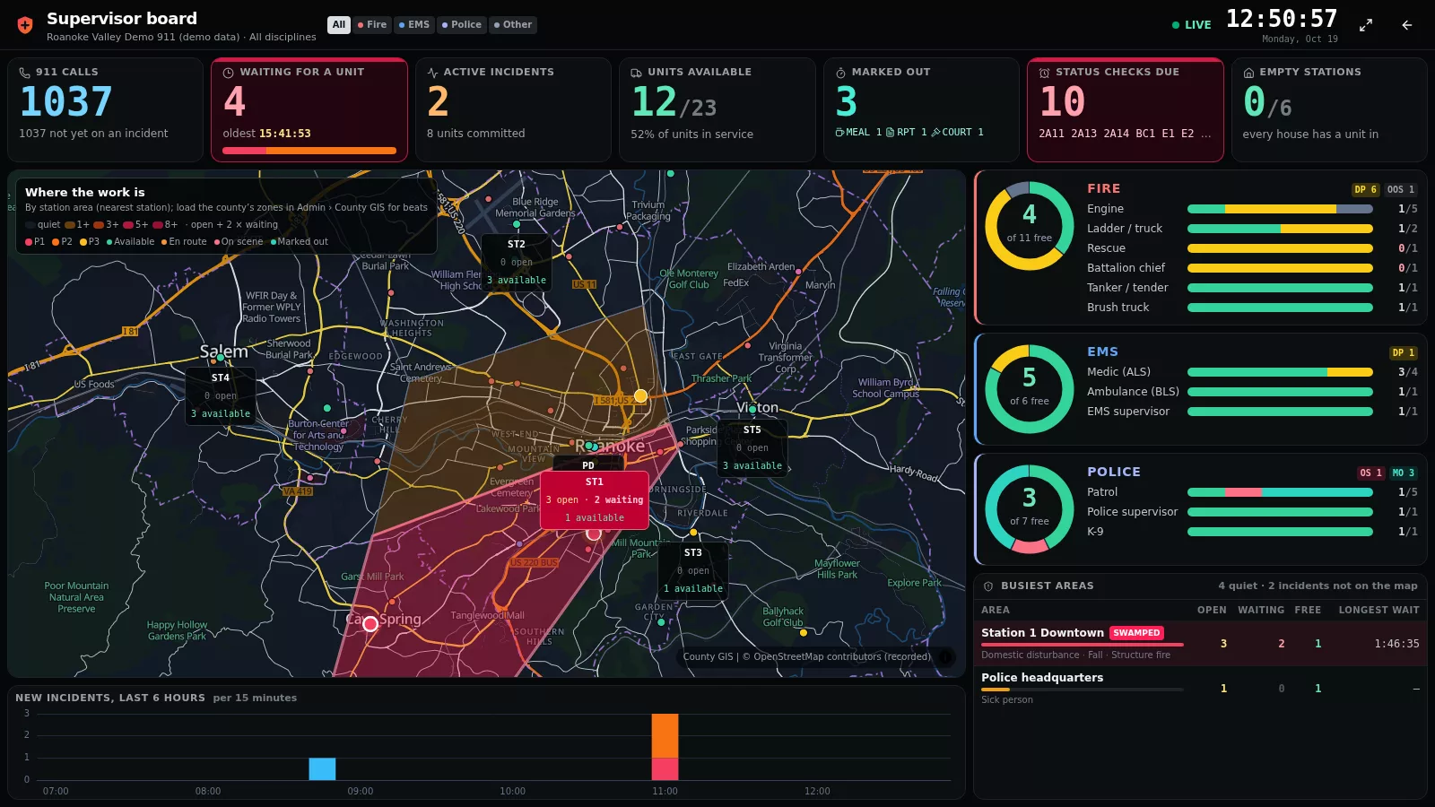Expand the truncated status checks unit list ellipsis
The height and width of the screenshot is (807, 1435).
click(x=1205, y=134)
